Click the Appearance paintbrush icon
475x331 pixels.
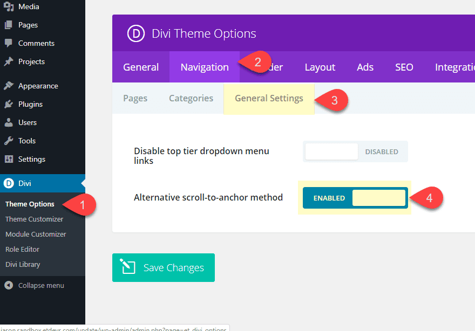tap(9, 86)
